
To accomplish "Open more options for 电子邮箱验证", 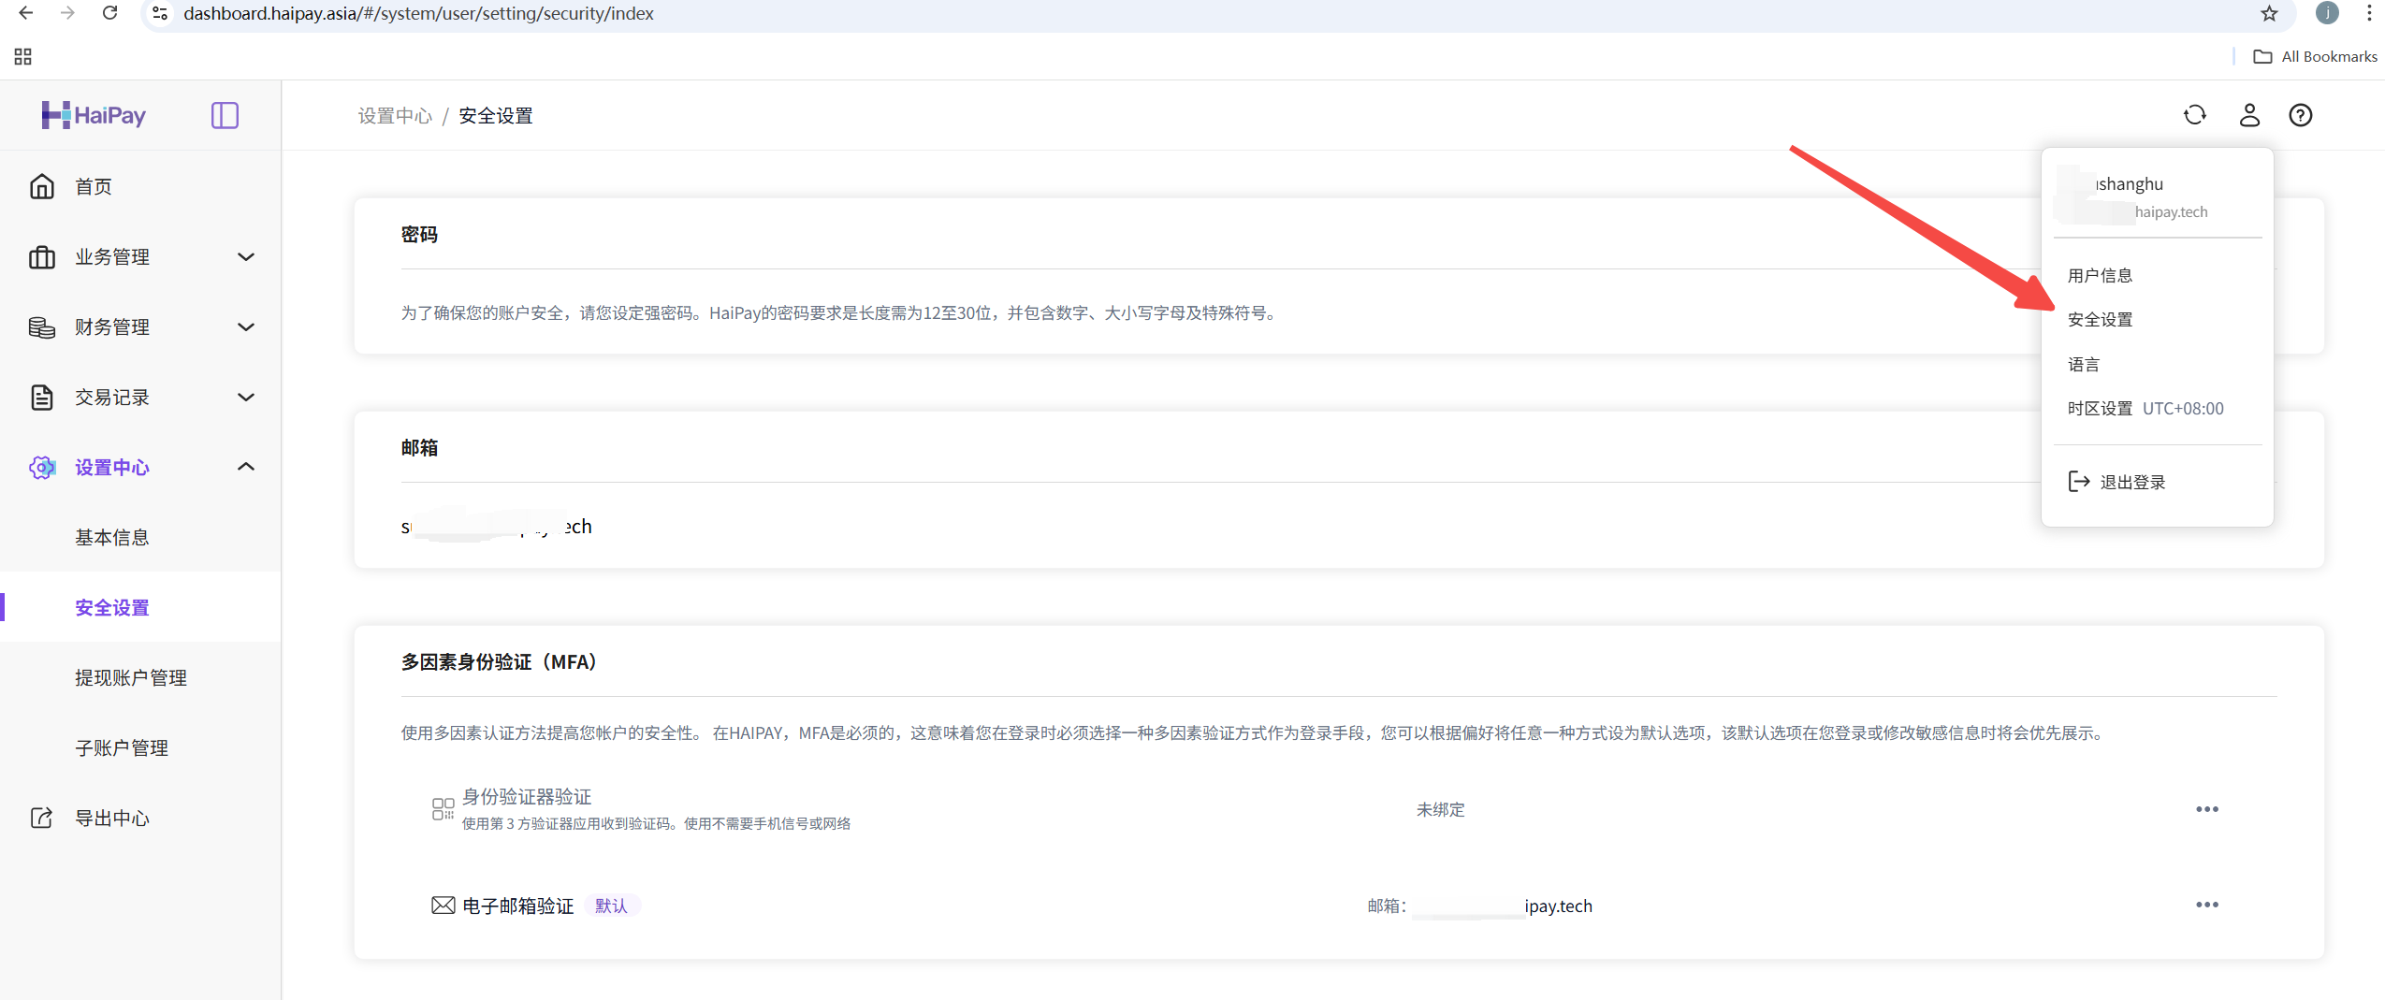I will (x=2206, y=905).
